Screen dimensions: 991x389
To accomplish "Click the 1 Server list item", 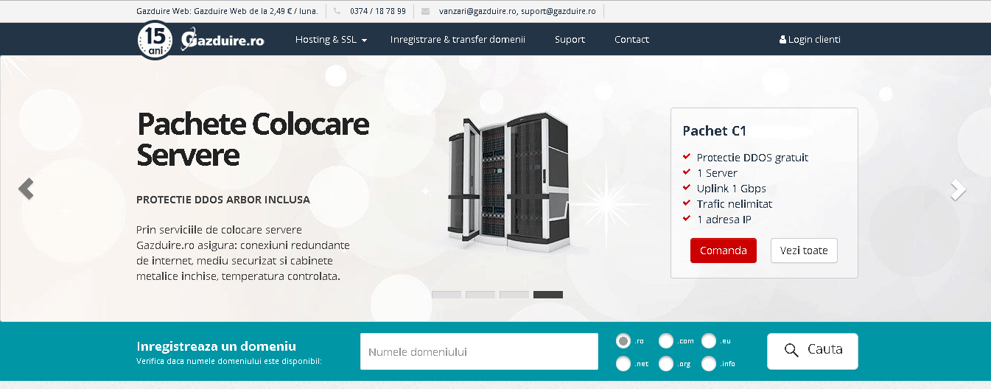I will (x=717, y=173).
